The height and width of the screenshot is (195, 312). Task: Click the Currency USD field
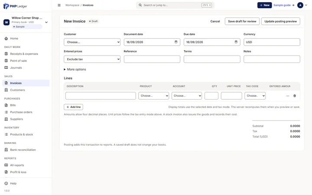click(272, 42)
